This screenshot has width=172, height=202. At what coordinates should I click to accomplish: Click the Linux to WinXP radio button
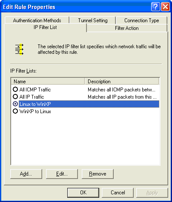click(x=15, y=104)
